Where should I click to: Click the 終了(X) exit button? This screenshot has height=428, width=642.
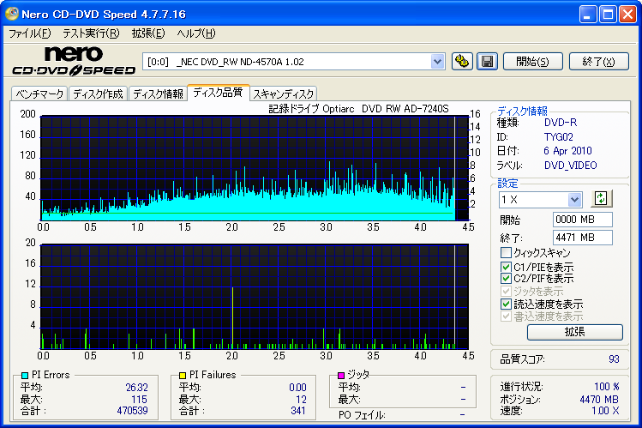point(598,62)
